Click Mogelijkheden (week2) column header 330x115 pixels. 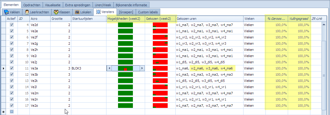coord(126,19)
